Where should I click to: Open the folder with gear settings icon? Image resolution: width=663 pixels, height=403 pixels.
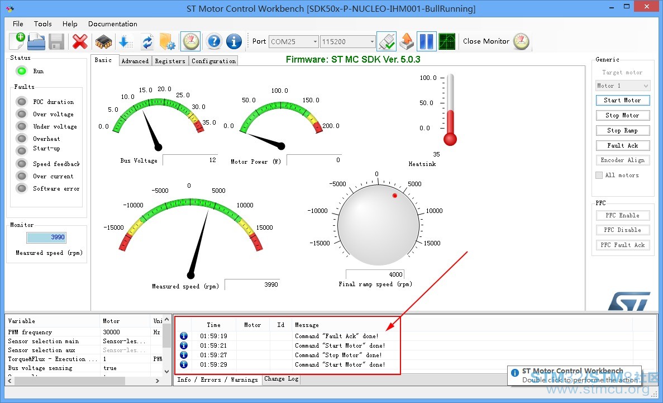tap(167, 41)
